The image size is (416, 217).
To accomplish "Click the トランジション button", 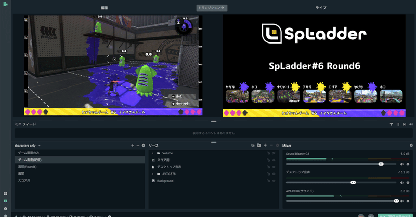I will pyautogui.click(x=212, y=8).
